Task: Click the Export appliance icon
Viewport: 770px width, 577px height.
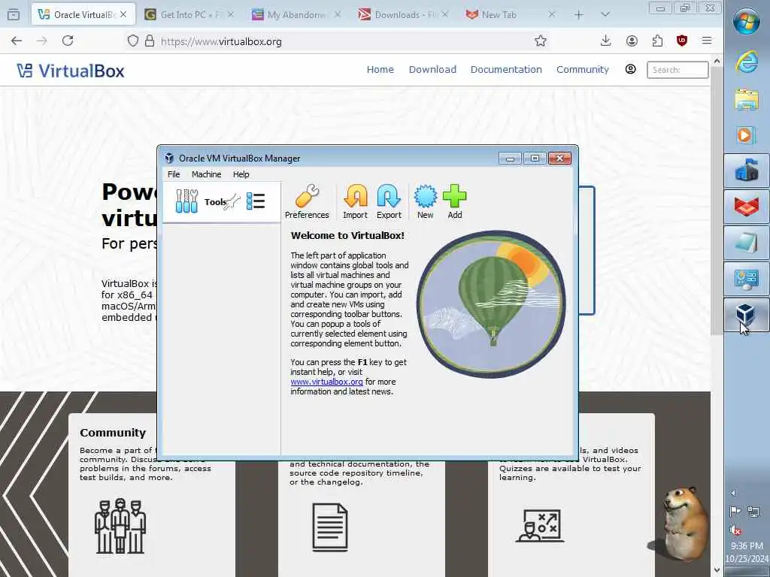Action: pyautogui.click(x=389, y=201)
